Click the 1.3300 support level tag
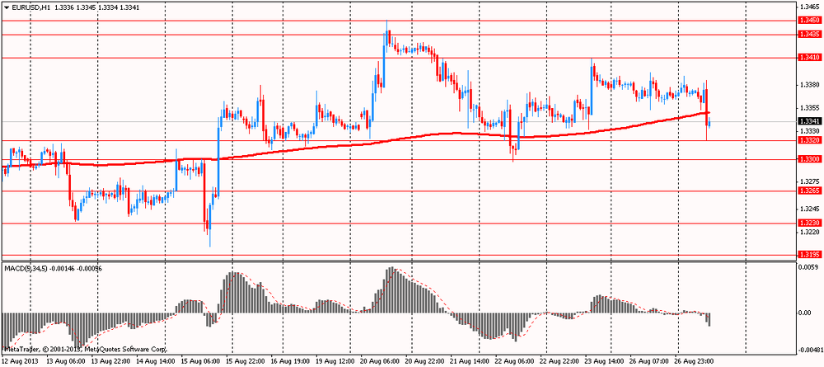 (808, 159)
